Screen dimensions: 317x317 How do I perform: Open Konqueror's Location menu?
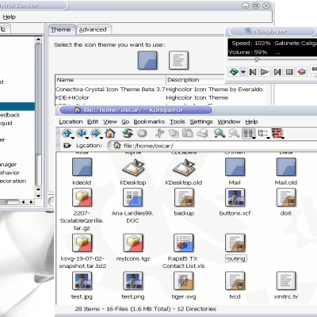click(71, 121)
